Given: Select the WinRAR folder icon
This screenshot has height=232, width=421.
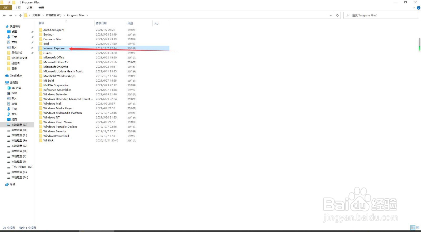Looking at the screenshot, I should 41,140.
